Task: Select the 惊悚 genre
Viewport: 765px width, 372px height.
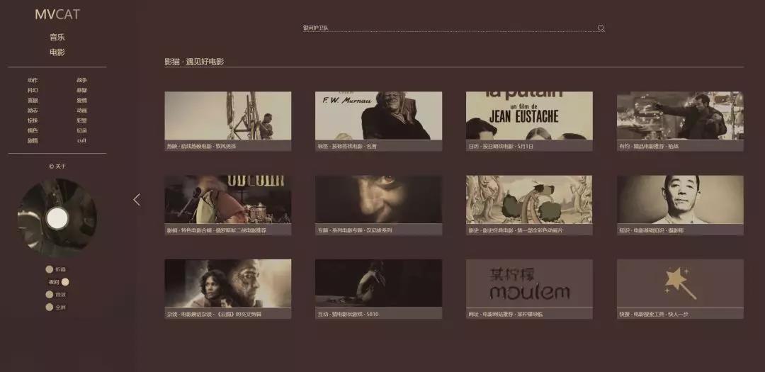Action: click(x=33, y=120)
